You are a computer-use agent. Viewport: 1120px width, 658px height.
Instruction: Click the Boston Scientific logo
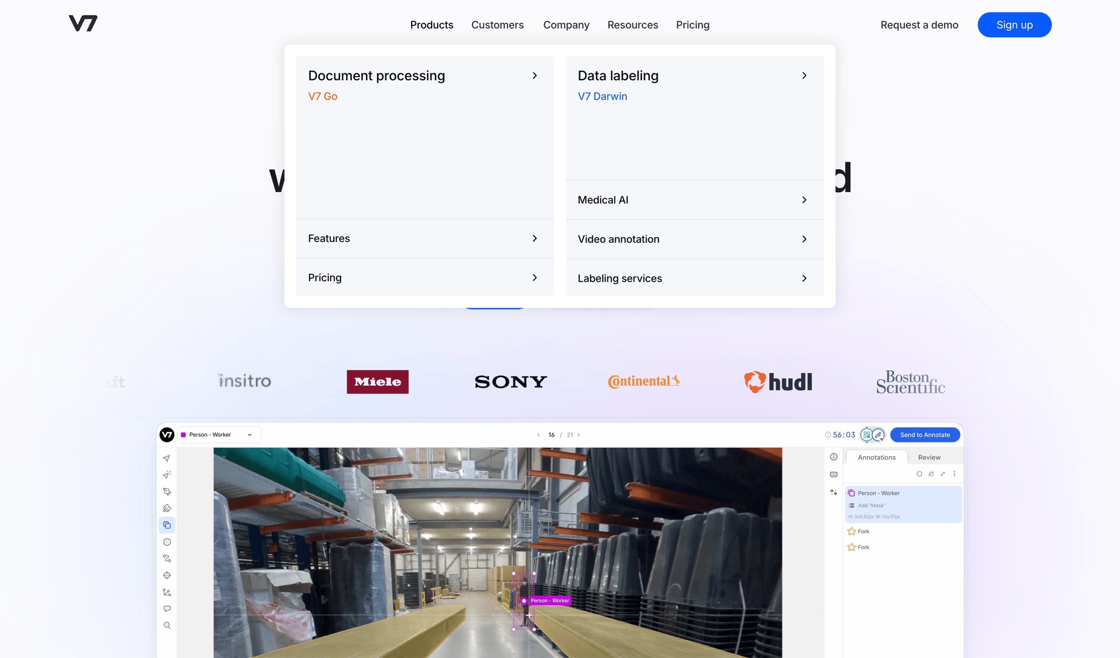[910, 381]
